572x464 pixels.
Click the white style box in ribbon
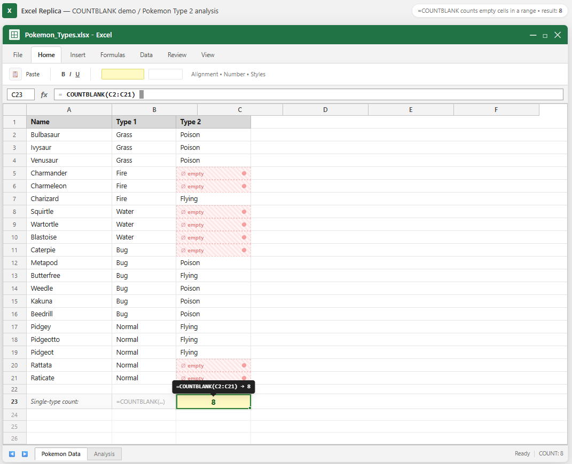tap(165, 74)
